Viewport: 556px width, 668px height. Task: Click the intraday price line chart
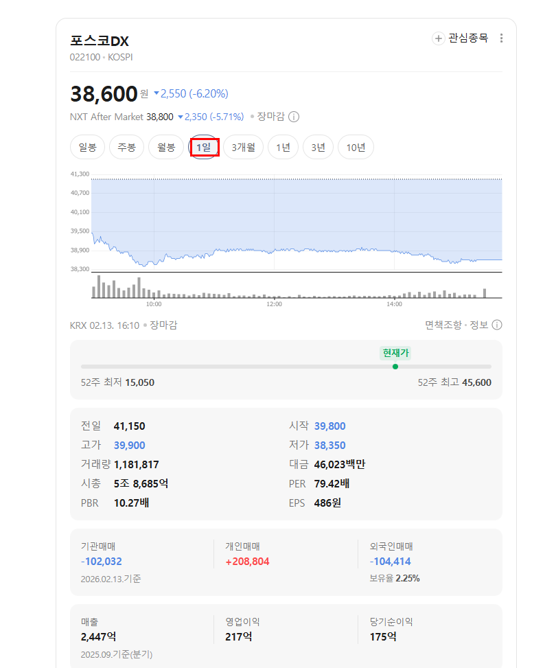tap(297, 222)
